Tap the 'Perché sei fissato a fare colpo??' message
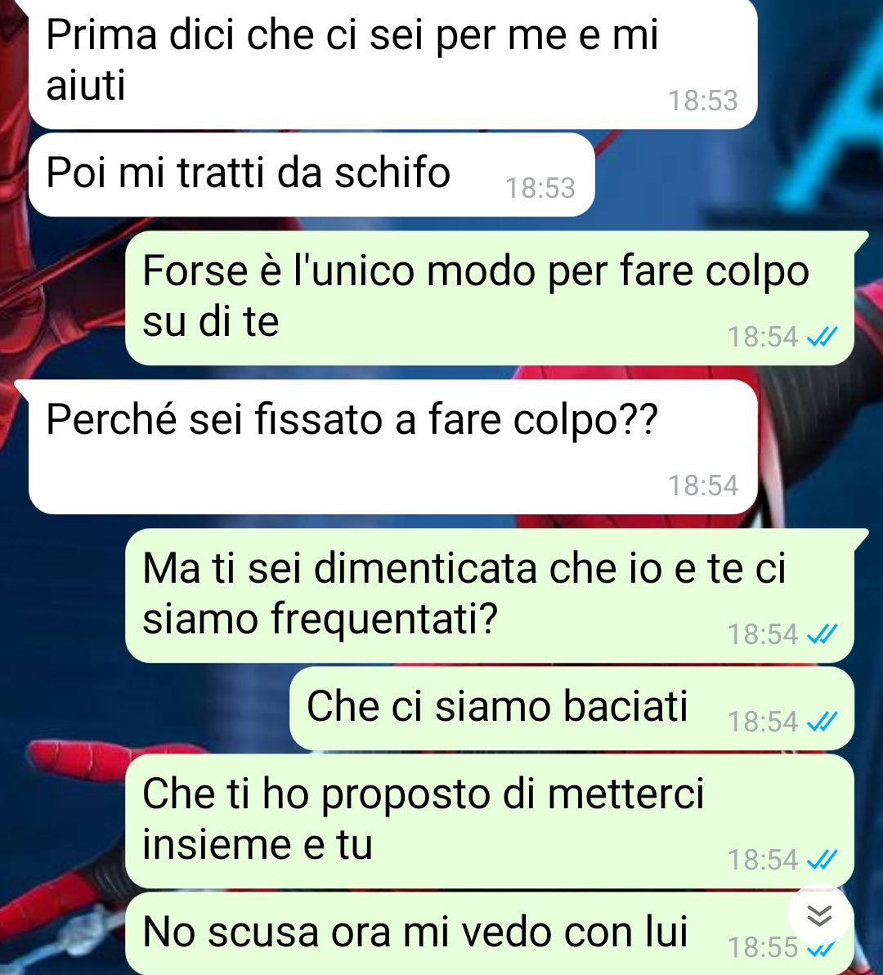 (x=392, y=447)
